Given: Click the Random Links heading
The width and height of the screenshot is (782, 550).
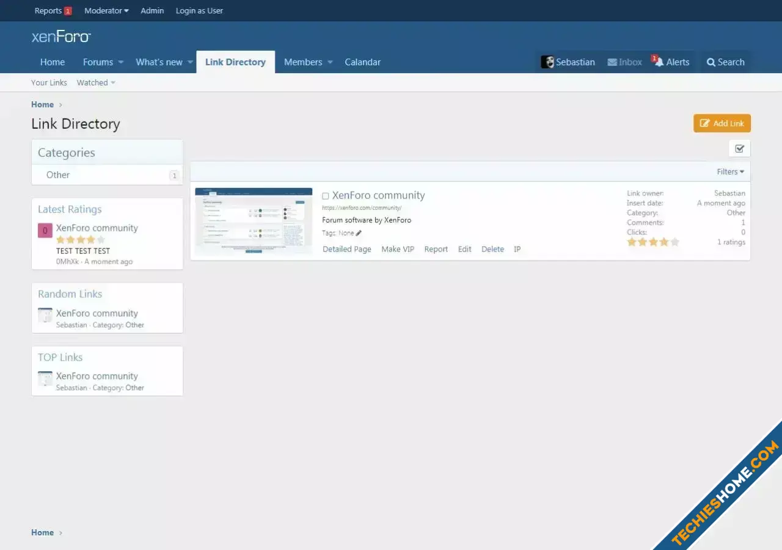Looking at the screenshot, I should [70, 294].
